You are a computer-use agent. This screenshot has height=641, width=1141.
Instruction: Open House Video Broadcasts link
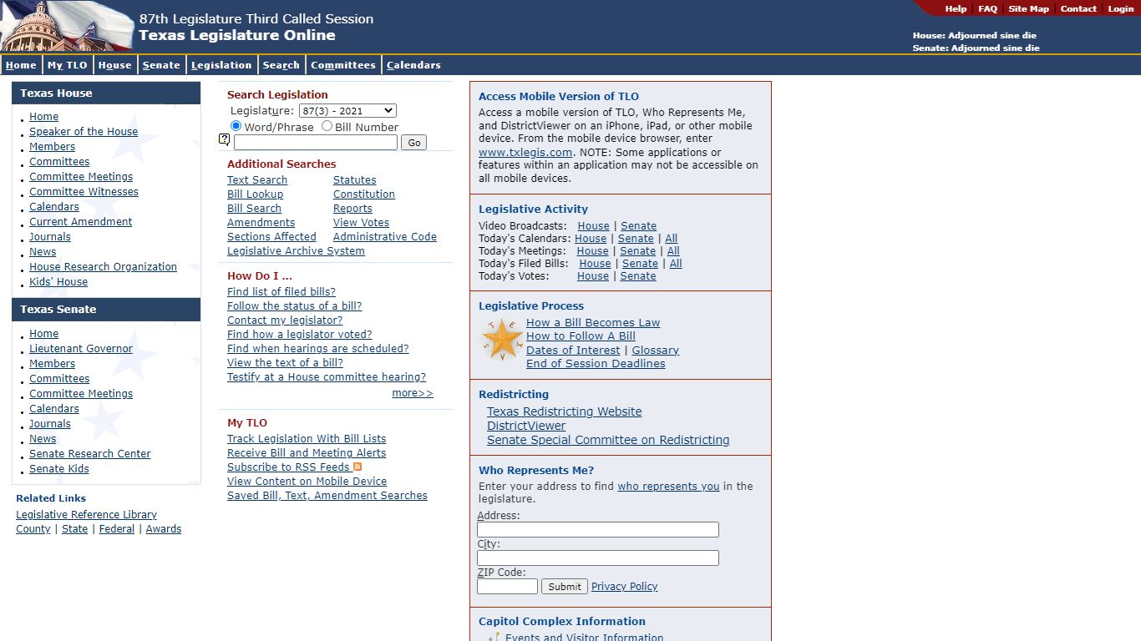click(x=594, y=226)
